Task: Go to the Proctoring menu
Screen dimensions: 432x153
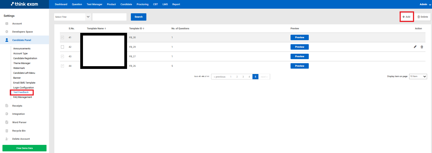Action: [x=143, y=4]
